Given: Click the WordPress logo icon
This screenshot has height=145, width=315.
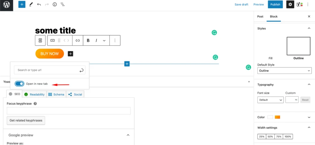Looking at the screenshot, I should pyautogui.click(x=6, y=5).
